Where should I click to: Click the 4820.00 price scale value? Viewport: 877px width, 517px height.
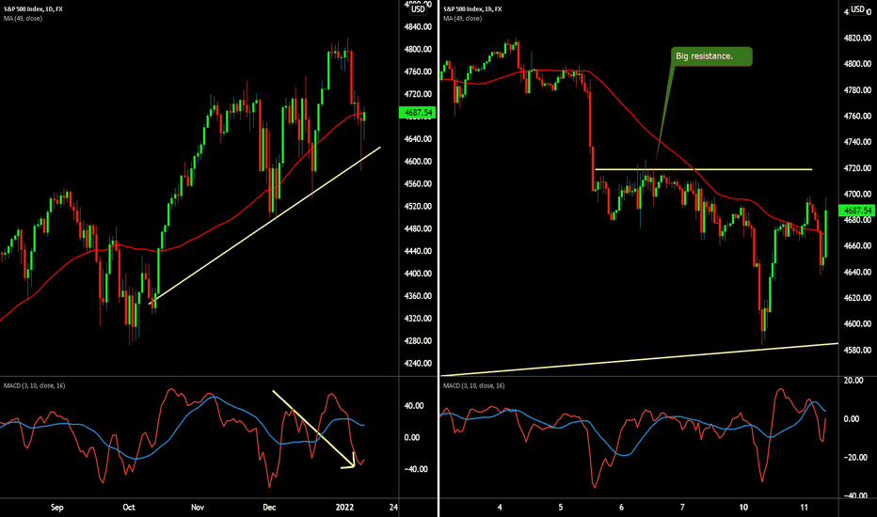click(857, 38)
